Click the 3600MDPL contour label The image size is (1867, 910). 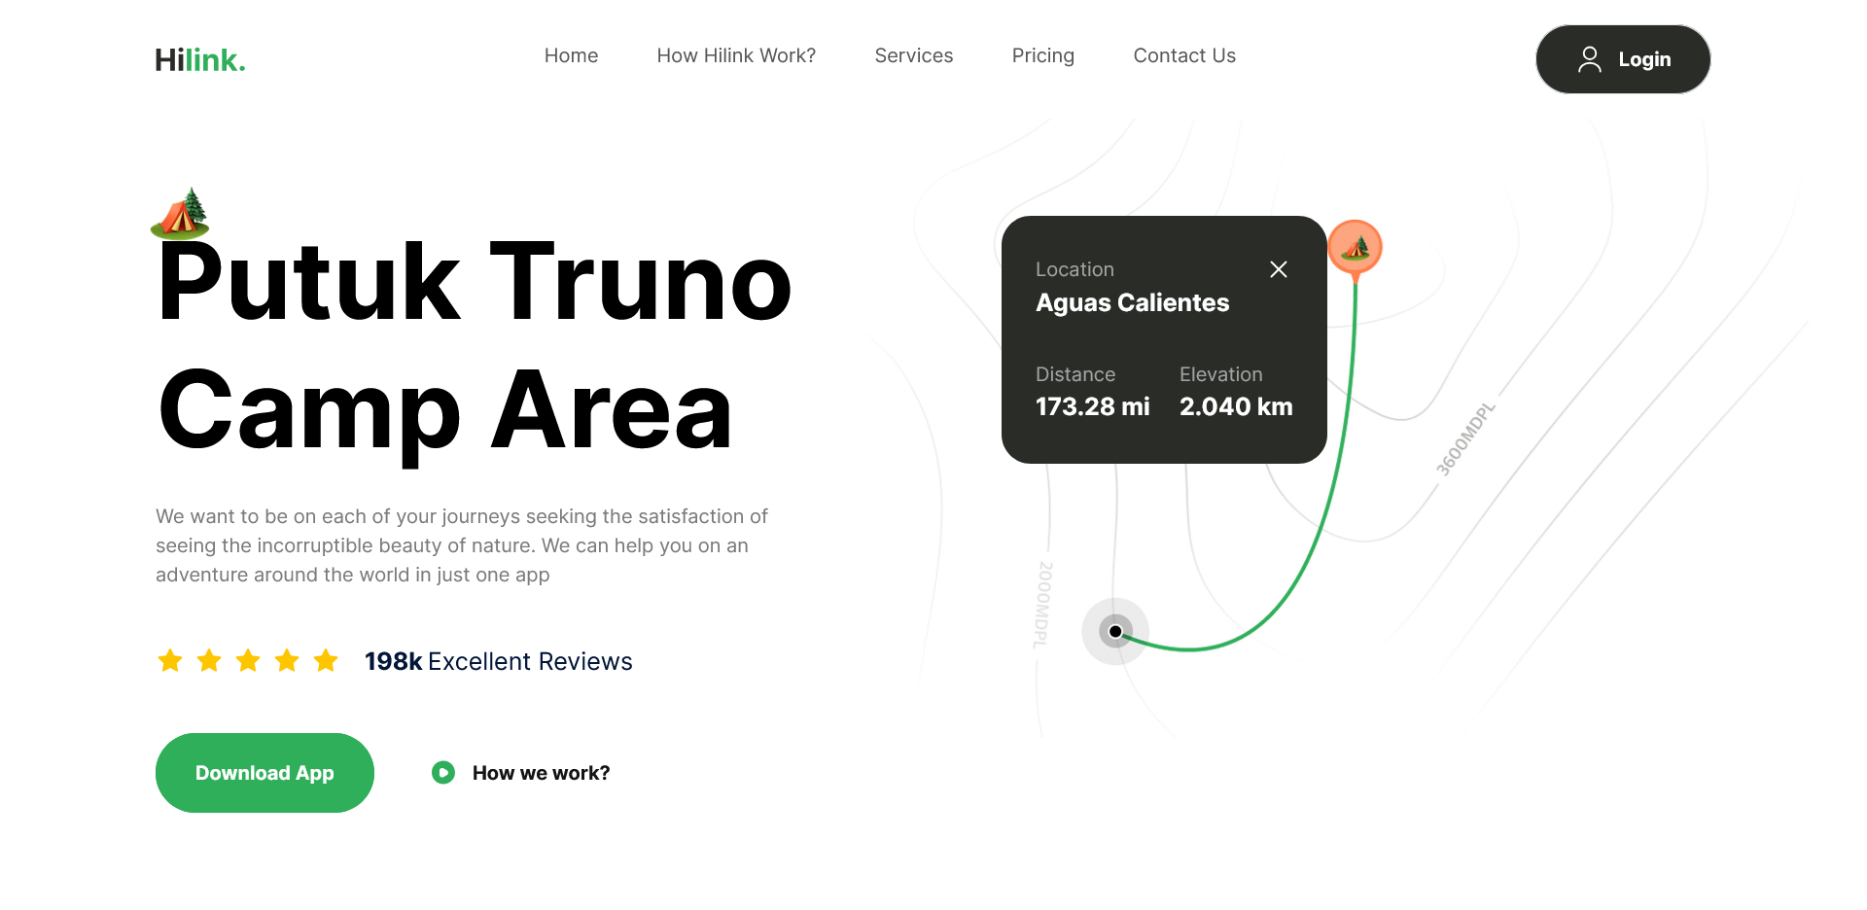point(1465,439)
